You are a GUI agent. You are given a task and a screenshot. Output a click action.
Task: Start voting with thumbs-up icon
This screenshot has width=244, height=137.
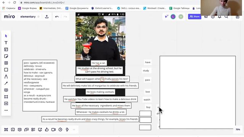coord(47,129)
